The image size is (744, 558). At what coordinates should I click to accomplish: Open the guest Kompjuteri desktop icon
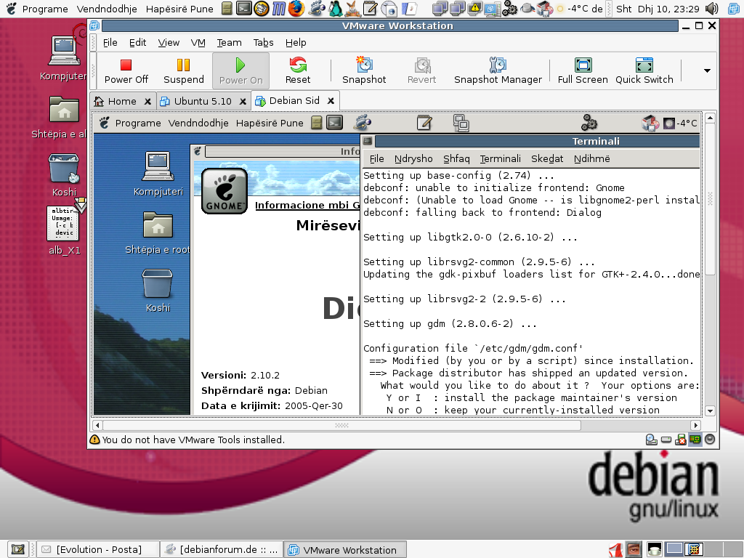[x=158, y=174]
